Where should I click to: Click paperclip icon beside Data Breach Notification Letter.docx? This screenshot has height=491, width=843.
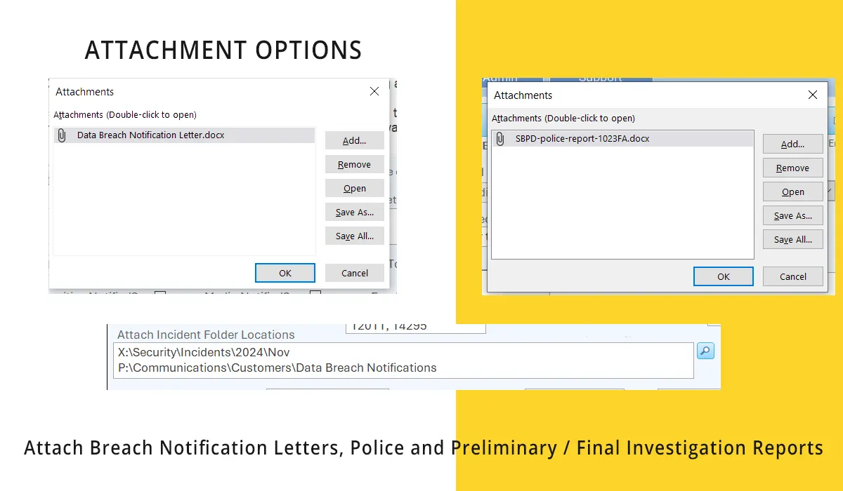click(x=62, y=135)
